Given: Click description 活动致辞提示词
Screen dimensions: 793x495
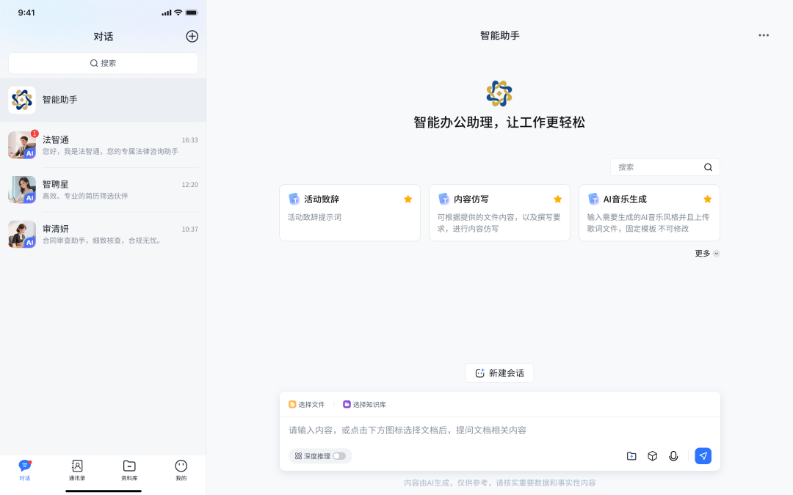Looking at the screenshot, I should pos(314,217).
